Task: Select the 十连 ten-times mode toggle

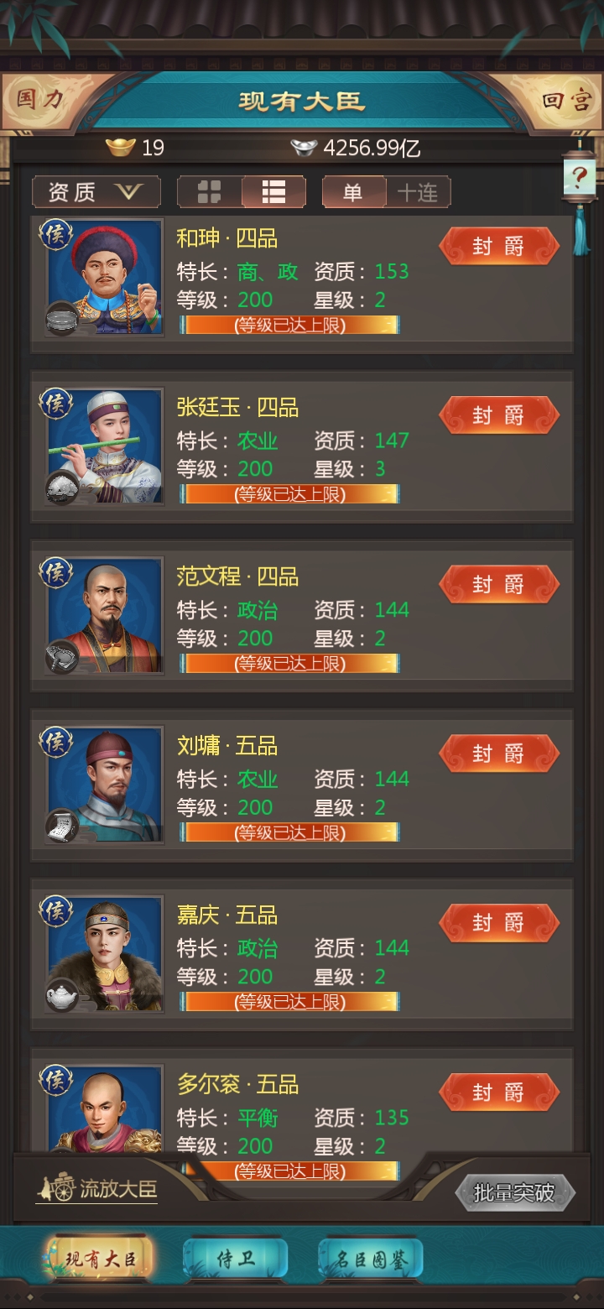Action: (x=418, y=192)
